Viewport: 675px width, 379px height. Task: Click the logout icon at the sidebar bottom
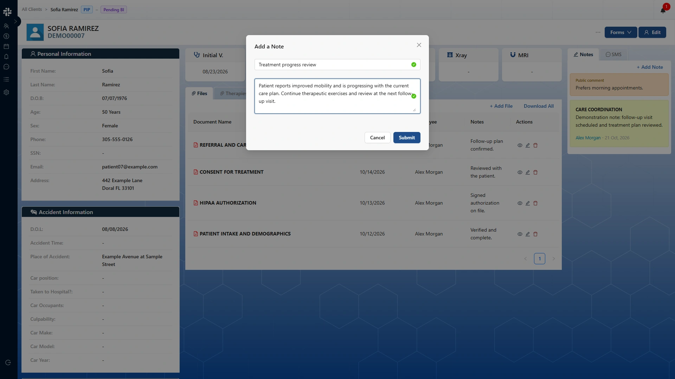[x=8, y=363]
